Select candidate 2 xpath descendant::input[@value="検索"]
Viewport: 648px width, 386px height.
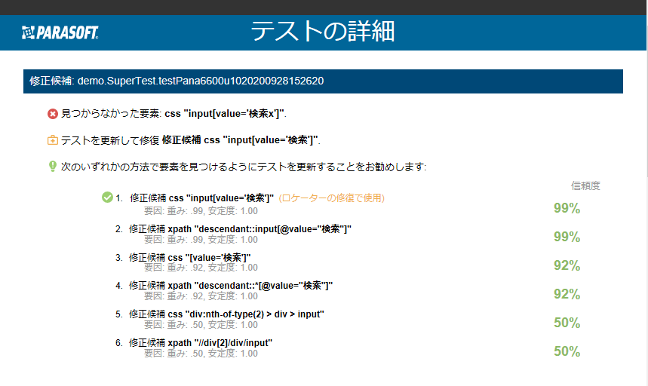click(240, 228)
